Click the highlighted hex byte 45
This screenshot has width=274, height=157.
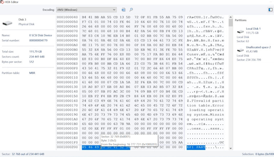click(x=84, y=147)
